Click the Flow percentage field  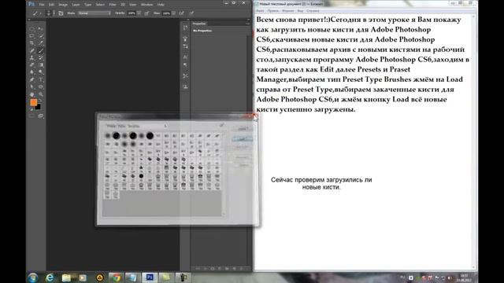coord(166,13)
